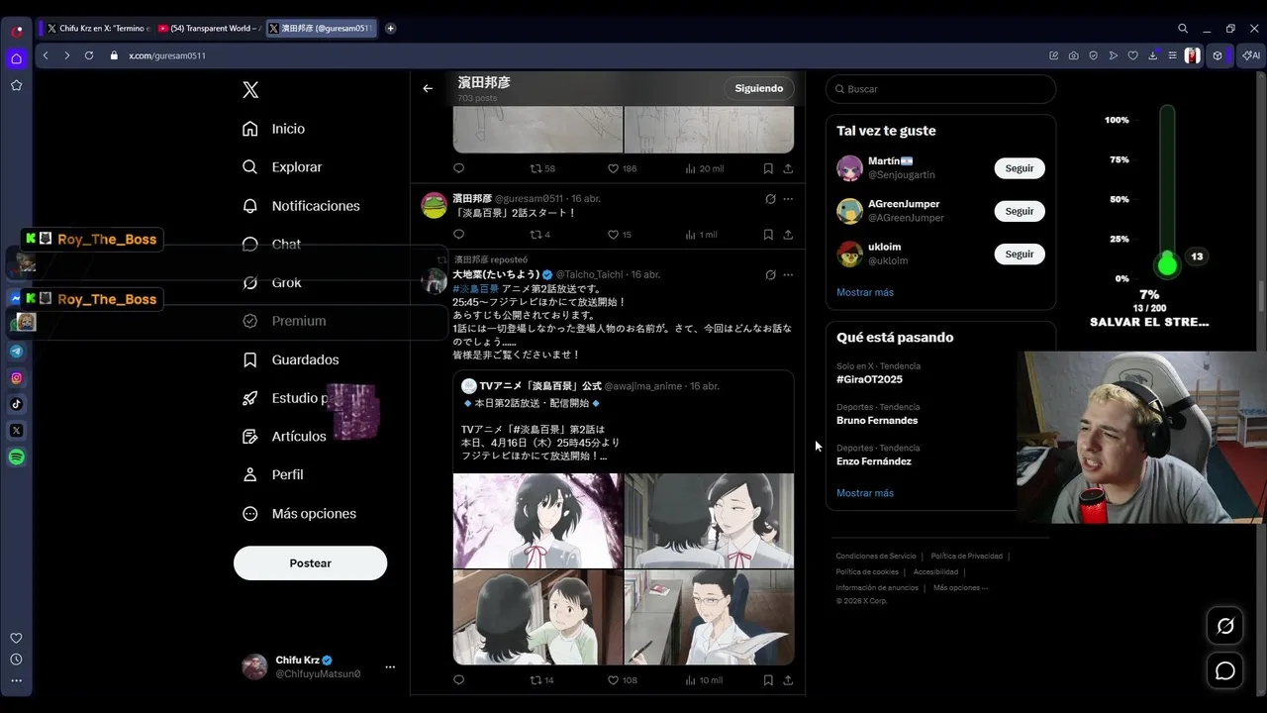Open the browser downloads icon
Viewport: 1267px width, 713px height.
tap(1152, 55)
